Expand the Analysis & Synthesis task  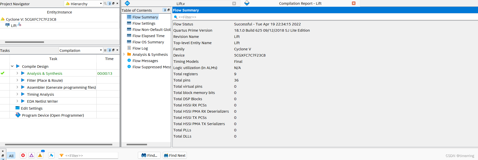17,73
